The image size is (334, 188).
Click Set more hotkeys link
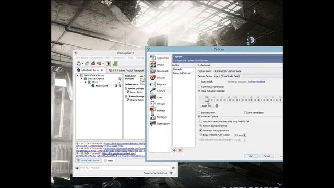pos(256,81)
